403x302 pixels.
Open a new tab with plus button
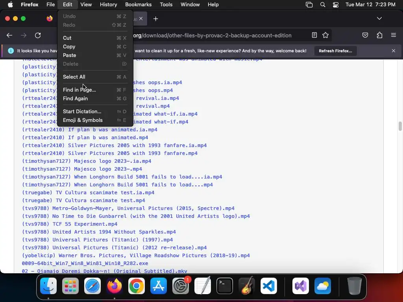(x=156, y=19)
